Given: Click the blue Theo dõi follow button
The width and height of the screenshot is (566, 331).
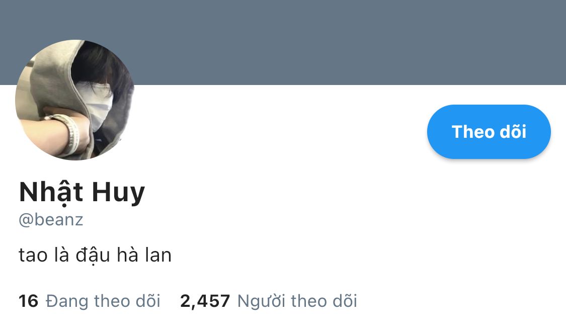Looking at the screenshot, I should click(489, 132).
